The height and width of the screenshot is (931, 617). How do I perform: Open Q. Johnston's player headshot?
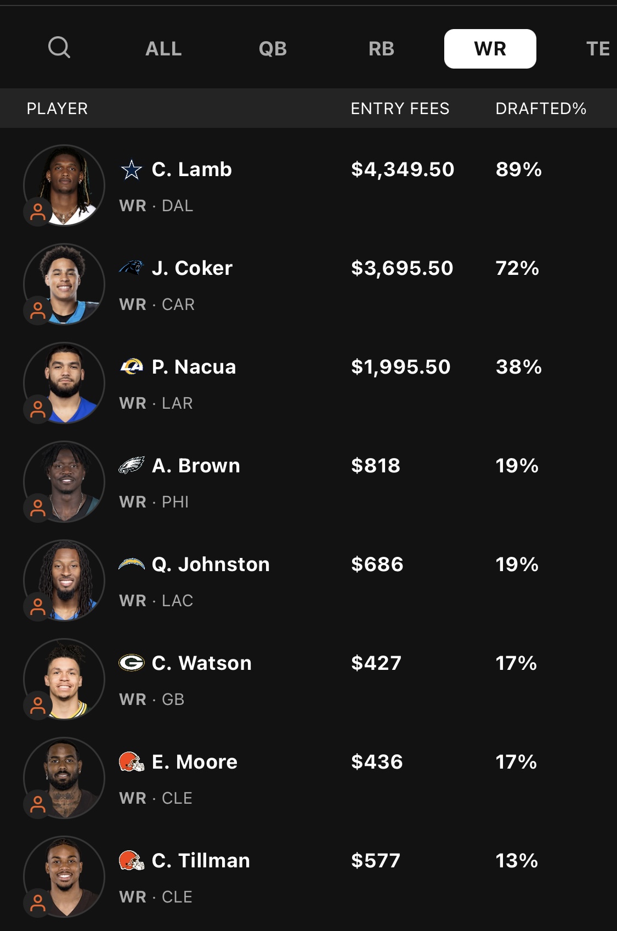[x=64, y=580]
